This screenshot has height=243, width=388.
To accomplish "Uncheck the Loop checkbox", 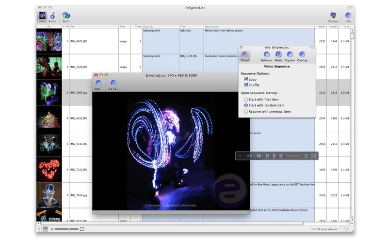I will pyautogui.click(x=246, y=79).
